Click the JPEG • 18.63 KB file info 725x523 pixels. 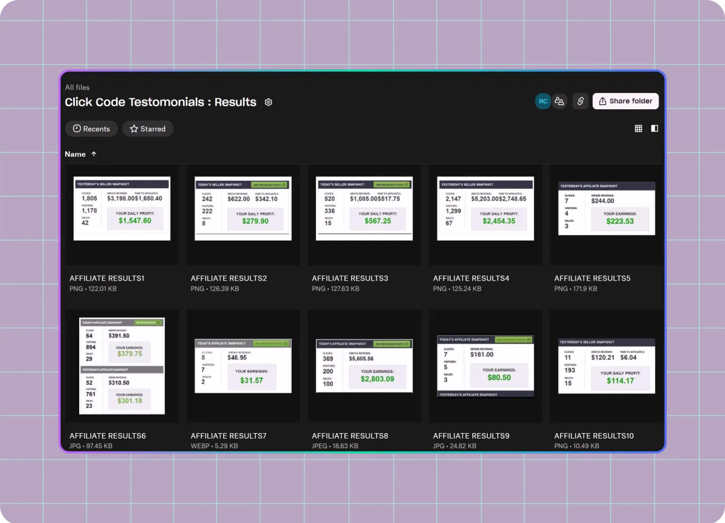click(335, 446)
